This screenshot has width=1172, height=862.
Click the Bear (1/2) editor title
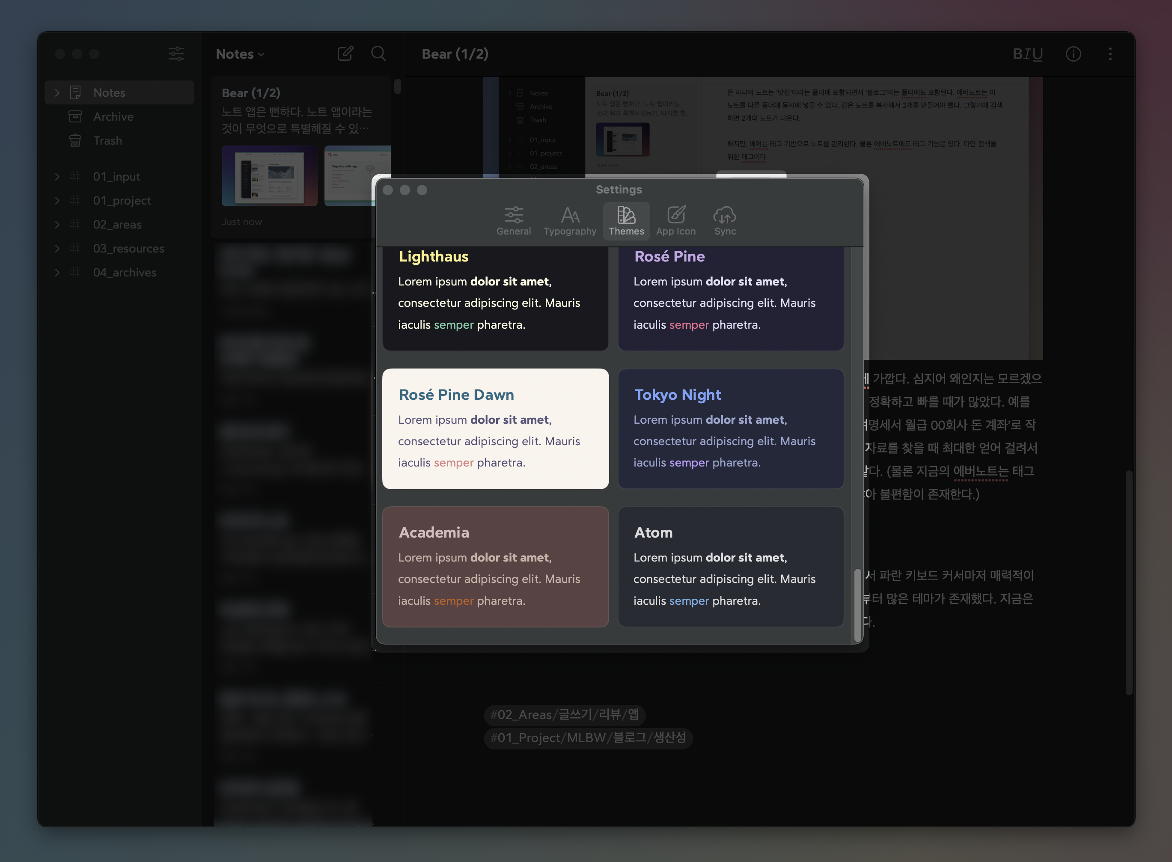click(x=455, y=54)
